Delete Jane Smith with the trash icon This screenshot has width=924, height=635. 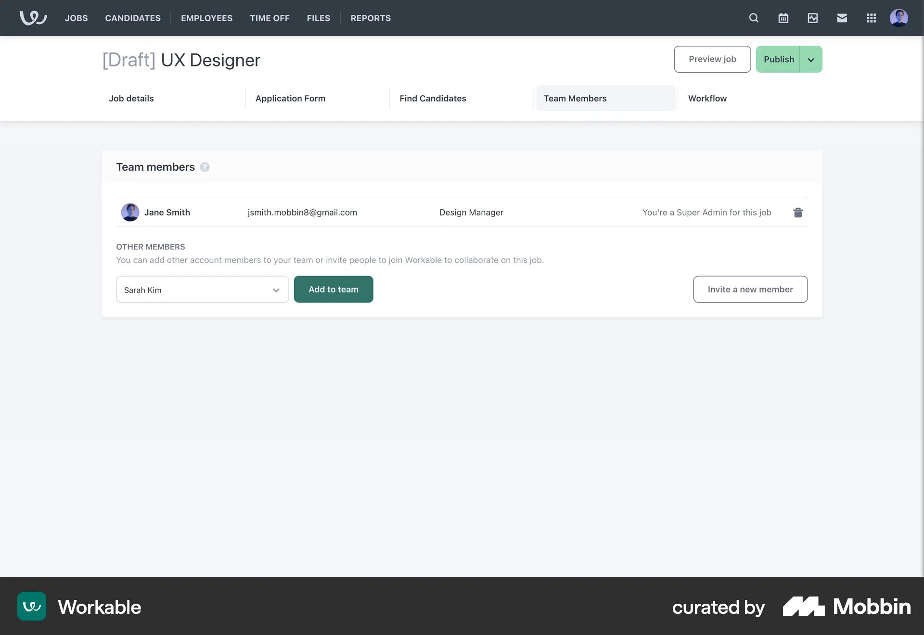pos(798,212)
